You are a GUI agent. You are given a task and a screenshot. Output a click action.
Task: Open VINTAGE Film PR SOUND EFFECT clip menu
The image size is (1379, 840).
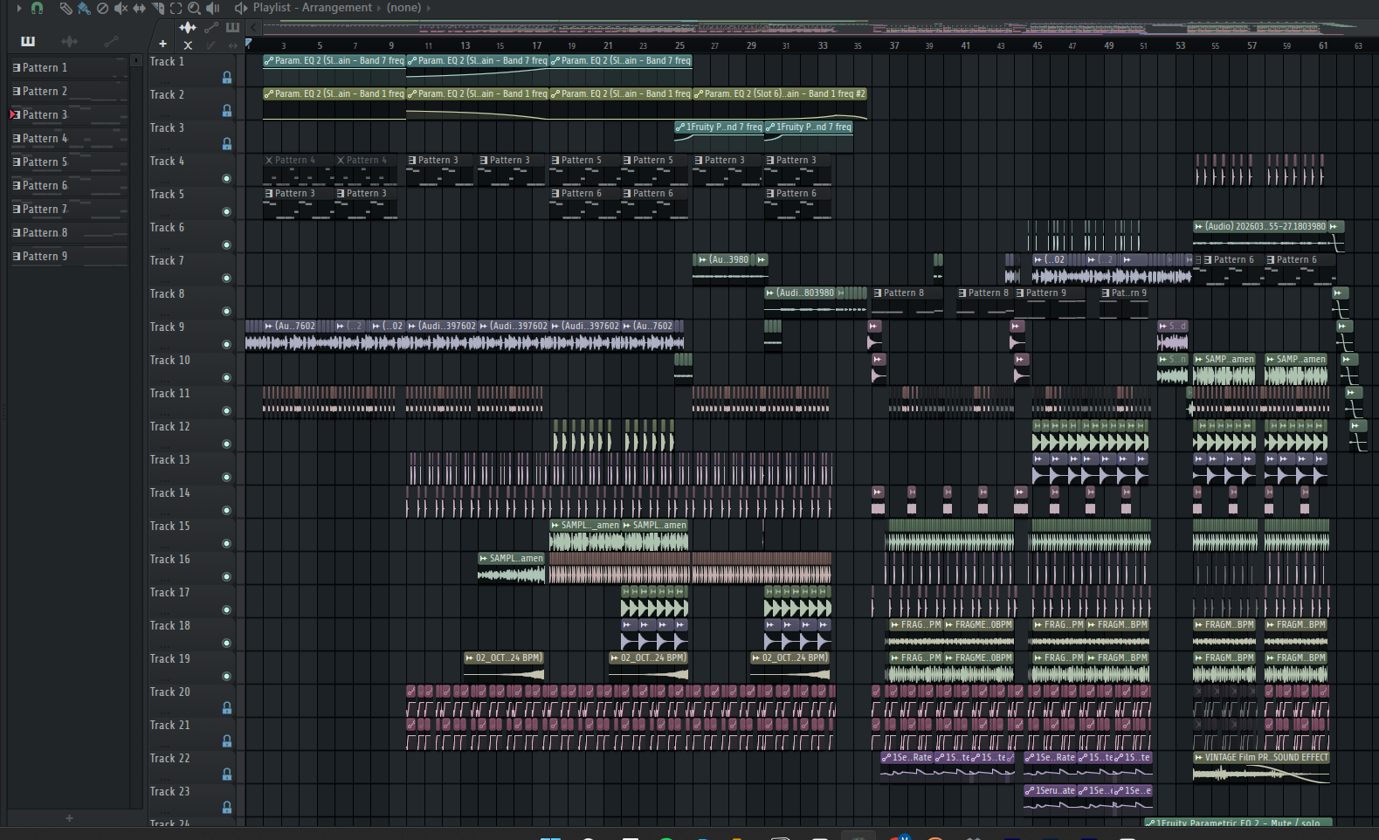1199,758
